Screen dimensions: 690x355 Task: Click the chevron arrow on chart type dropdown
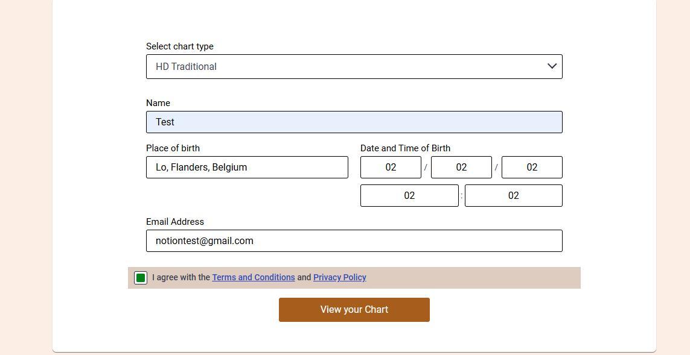tap(552, 66)
